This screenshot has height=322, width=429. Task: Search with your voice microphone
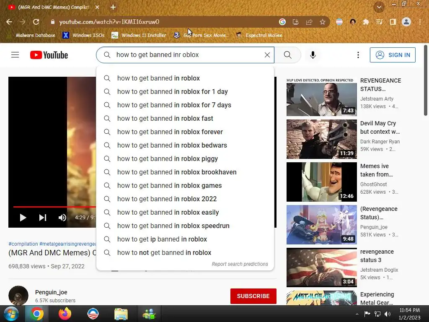[x=313, y=55]
